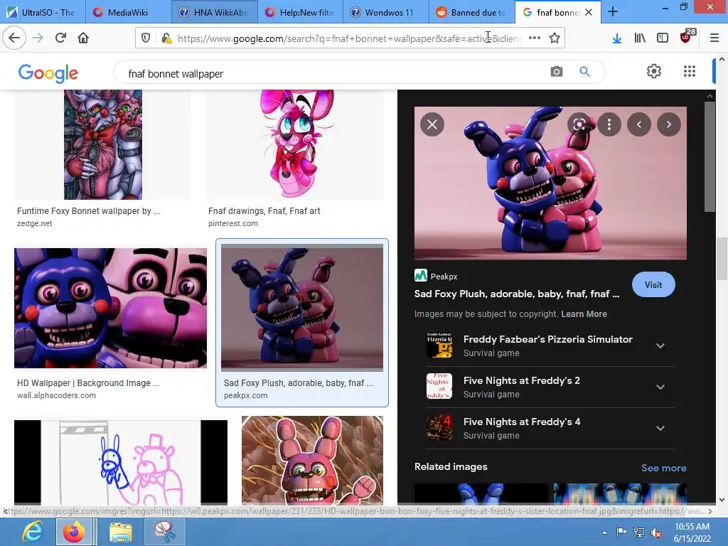Click the site security padlock icon
The width and height of the screenshot is (728, 546).
(166, 38)
